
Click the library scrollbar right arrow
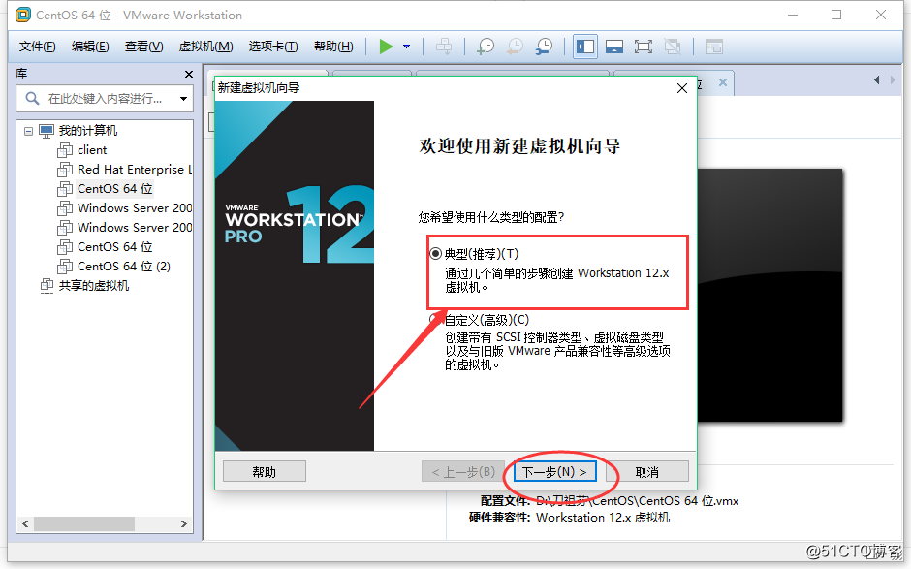click(x=183, y=523)
